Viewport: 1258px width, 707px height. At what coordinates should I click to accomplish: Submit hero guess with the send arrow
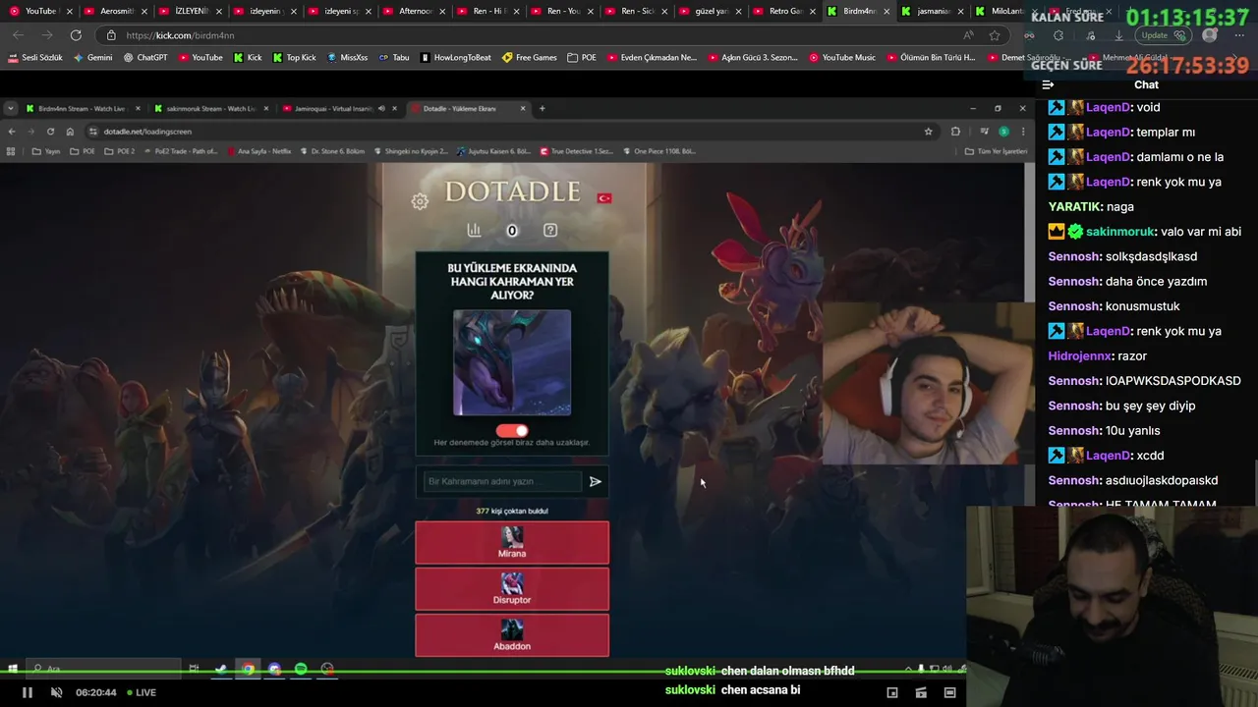click(x=595, y=481)
